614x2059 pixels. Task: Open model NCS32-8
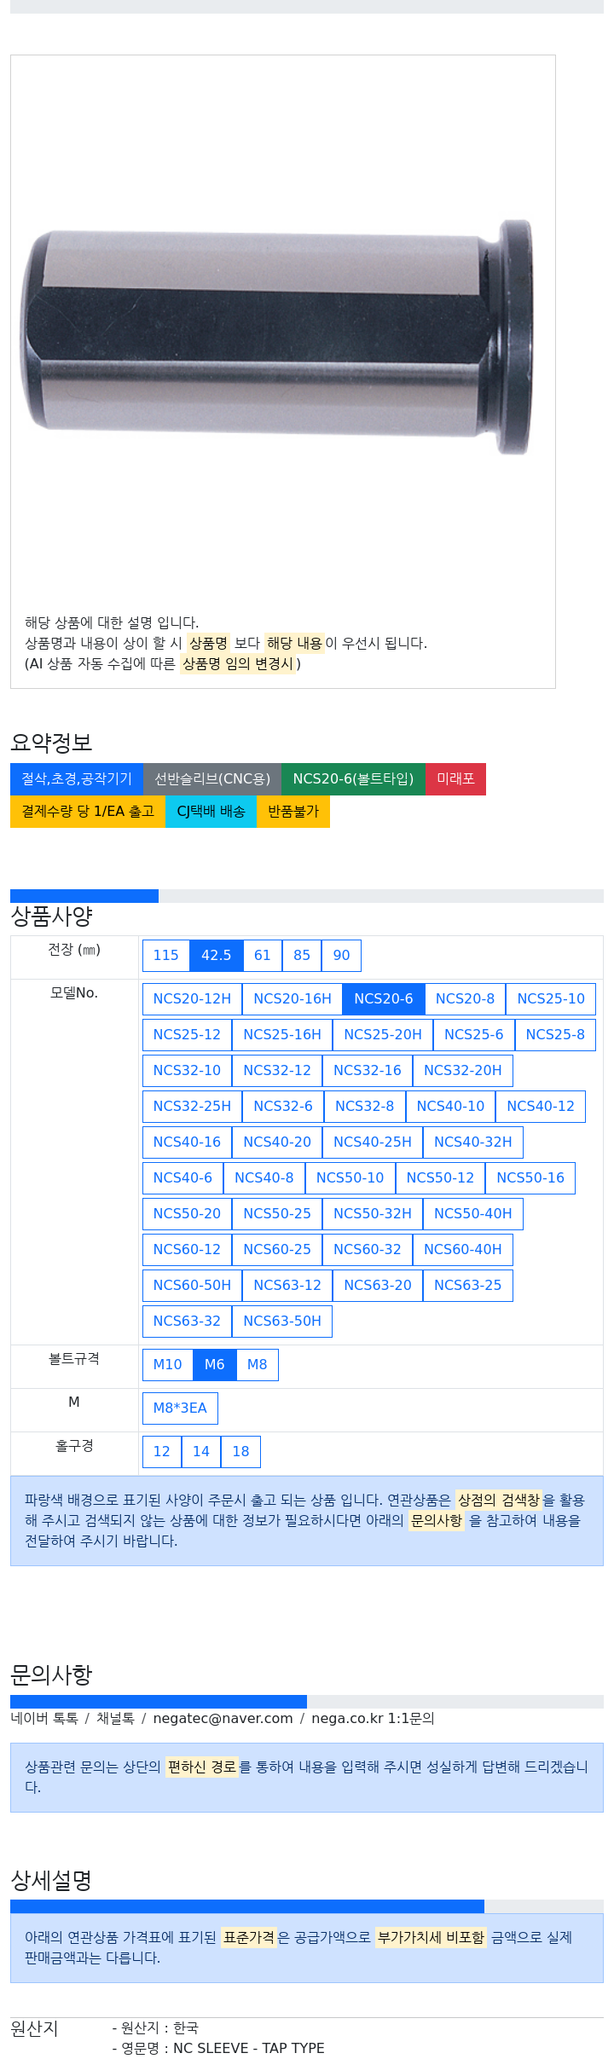coord(365,1107)
